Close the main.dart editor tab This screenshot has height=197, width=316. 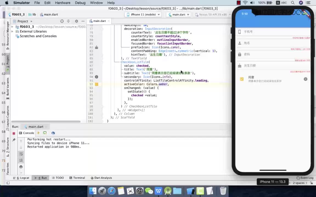tap(109, 21)
